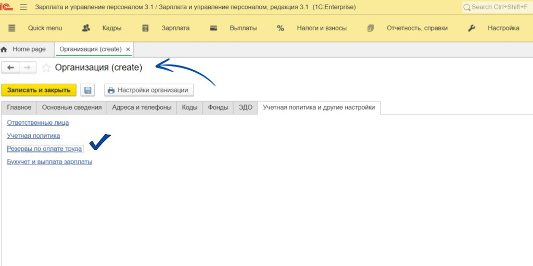Image resolution: width=533 pixels, height=266 pixels.
Task: Click the 1C logo icon
Action: [x=6, y=7]
